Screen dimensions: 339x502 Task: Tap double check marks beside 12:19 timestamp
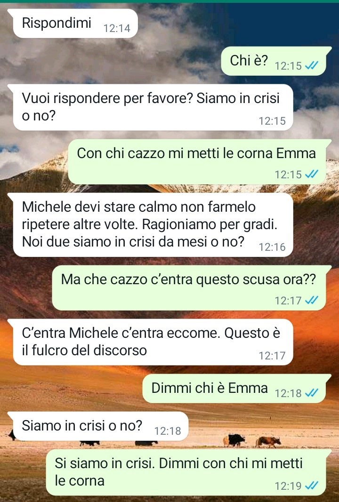pyautogui.click(x=311, y=486)
